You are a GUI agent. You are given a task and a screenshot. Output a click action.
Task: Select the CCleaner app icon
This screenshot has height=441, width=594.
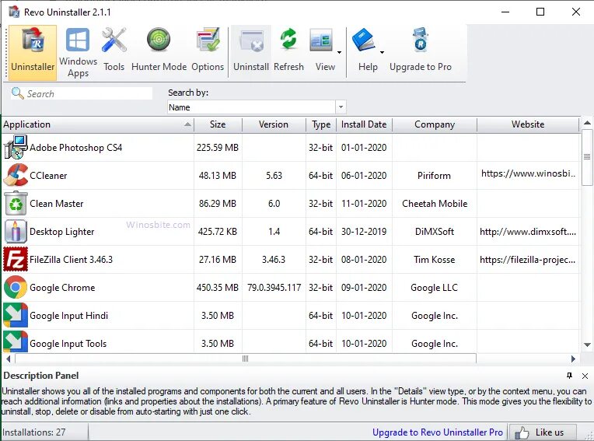point(15,175)
